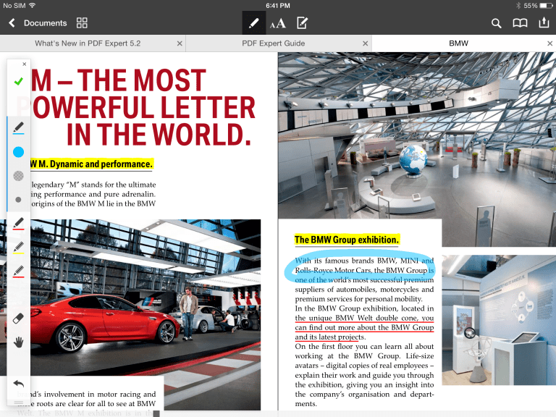Switch to PDF Expert Guide tab
Image resolution: width=556 pixels, height=417 pixels.
[274, 43]
